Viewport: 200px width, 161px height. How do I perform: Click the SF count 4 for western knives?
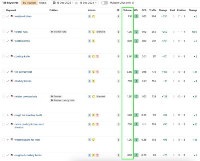(118, 16)
